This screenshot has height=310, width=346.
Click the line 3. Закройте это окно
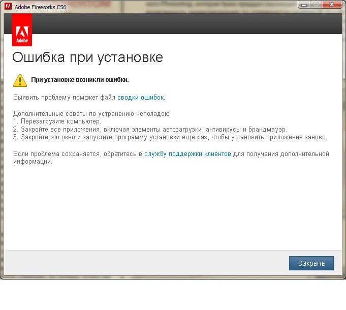pyautogui.click(x=170, y=137)
